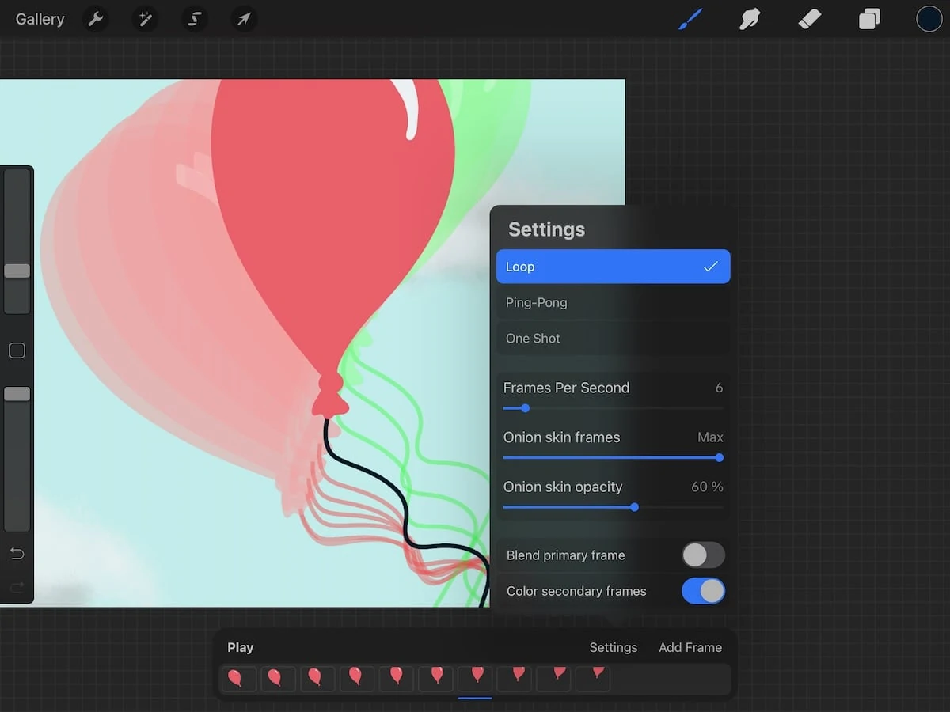Select the Ping-Pong playback mode
950x712 pixels.
[x=614, y=302]
